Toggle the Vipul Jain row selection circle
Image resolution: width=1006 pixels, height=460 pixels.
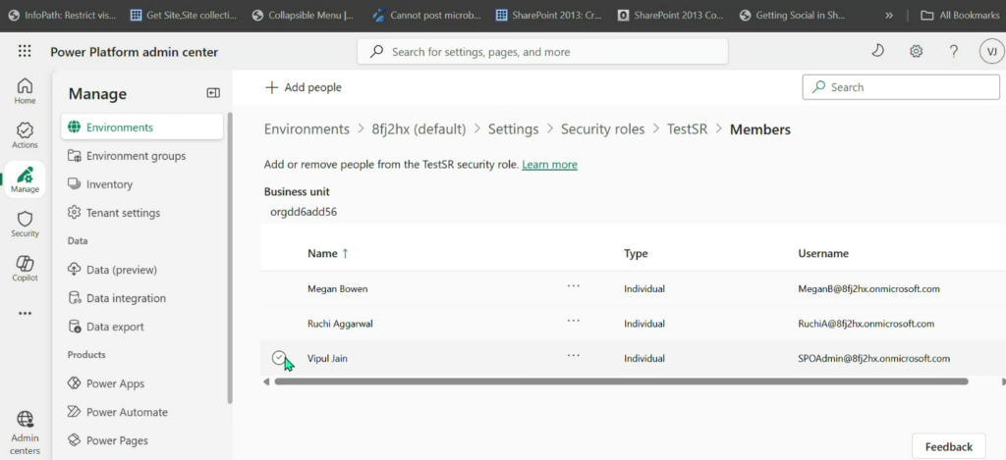click(x=279, y=358)
